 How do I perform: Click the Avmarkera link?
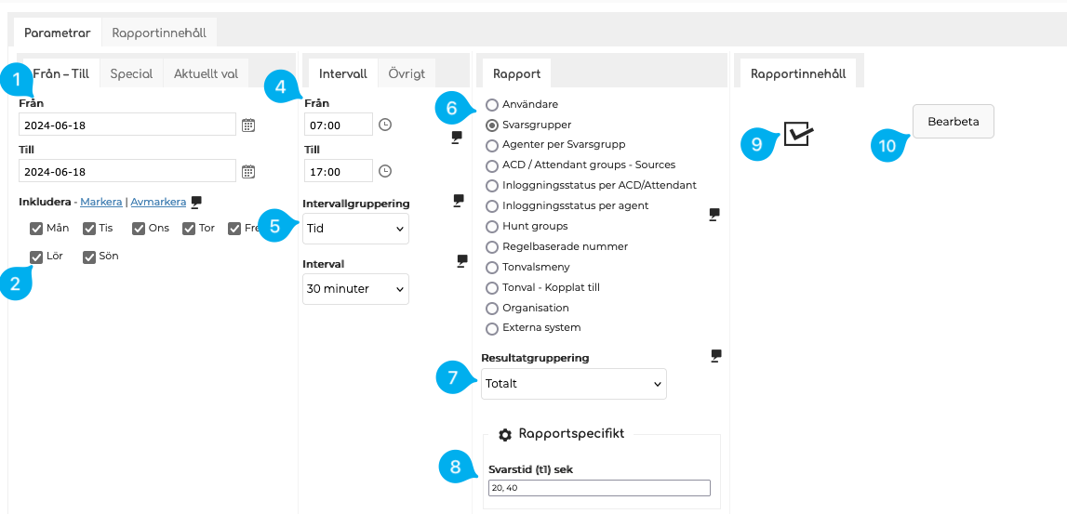[x=158, y=202]
